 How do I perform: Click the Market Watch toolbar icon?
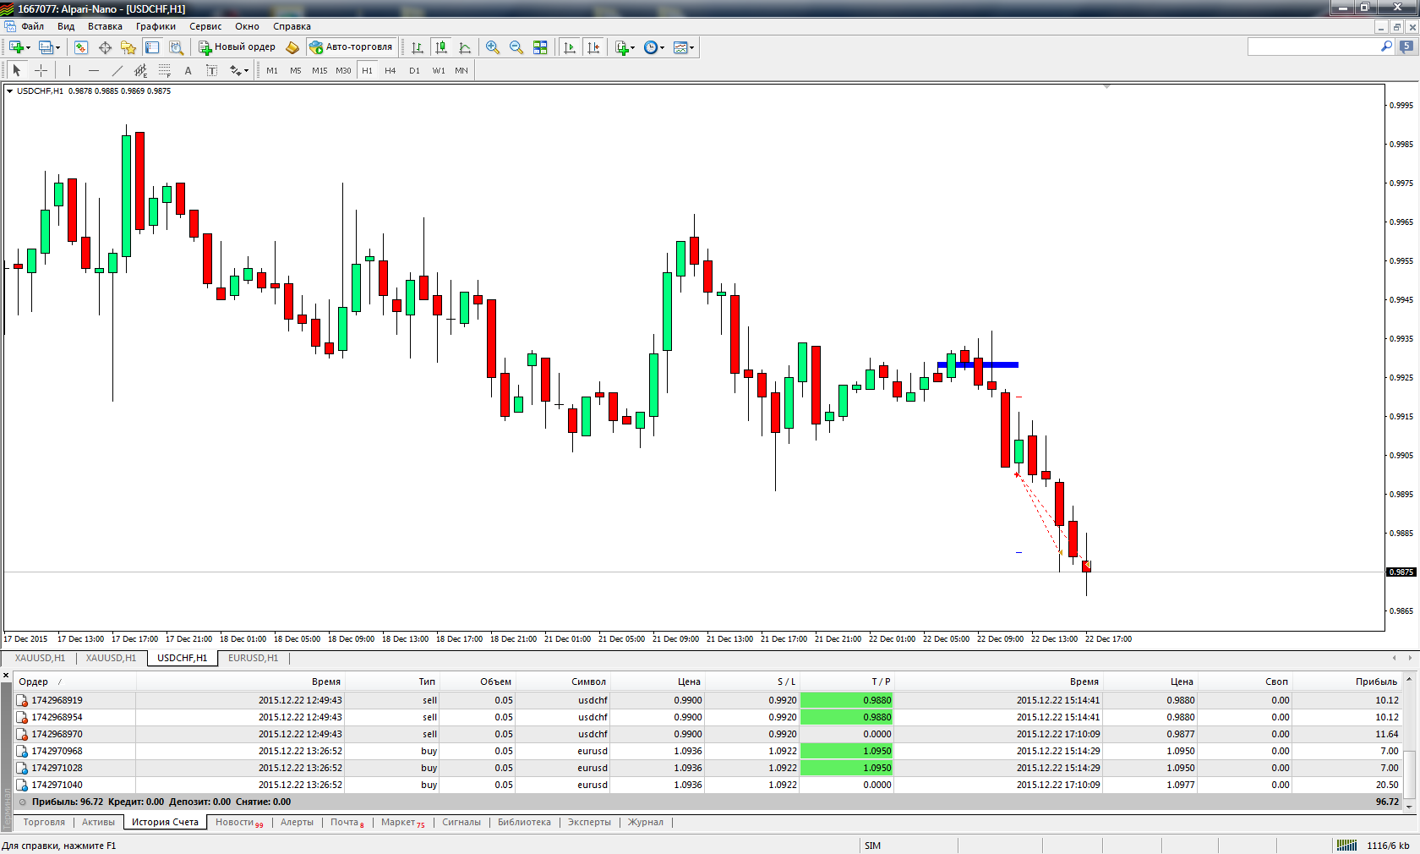[80, 47]
